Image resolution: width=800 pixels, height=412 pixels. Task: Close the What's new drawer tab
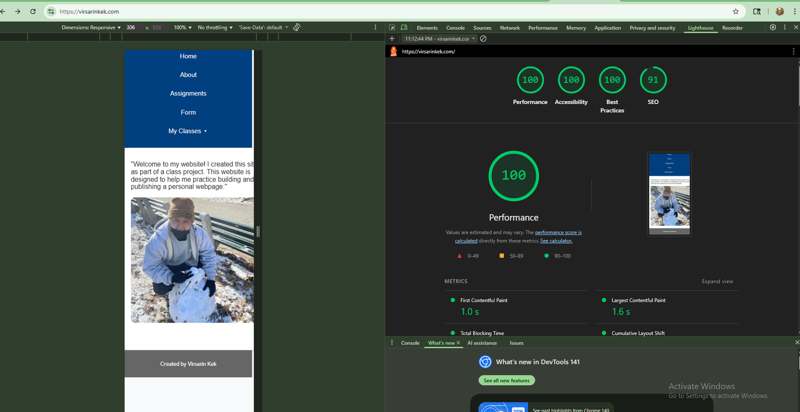tap(458, 343)
